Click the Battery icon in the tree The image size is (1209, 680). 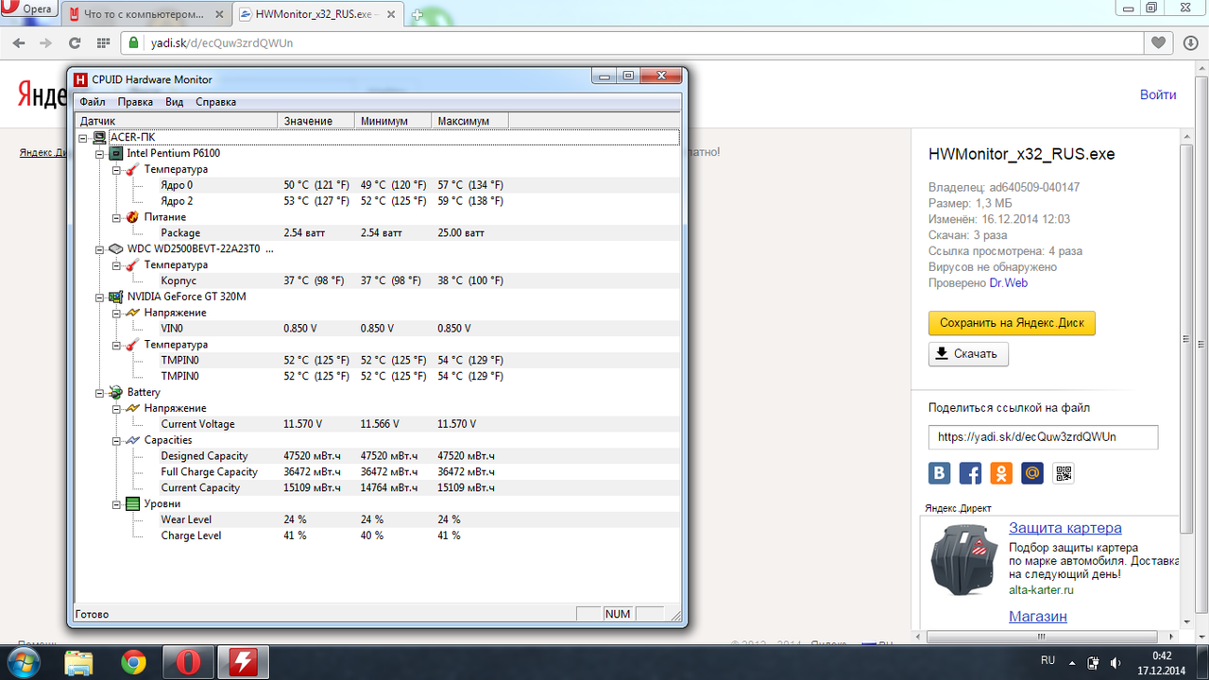[x=116, y=392]
